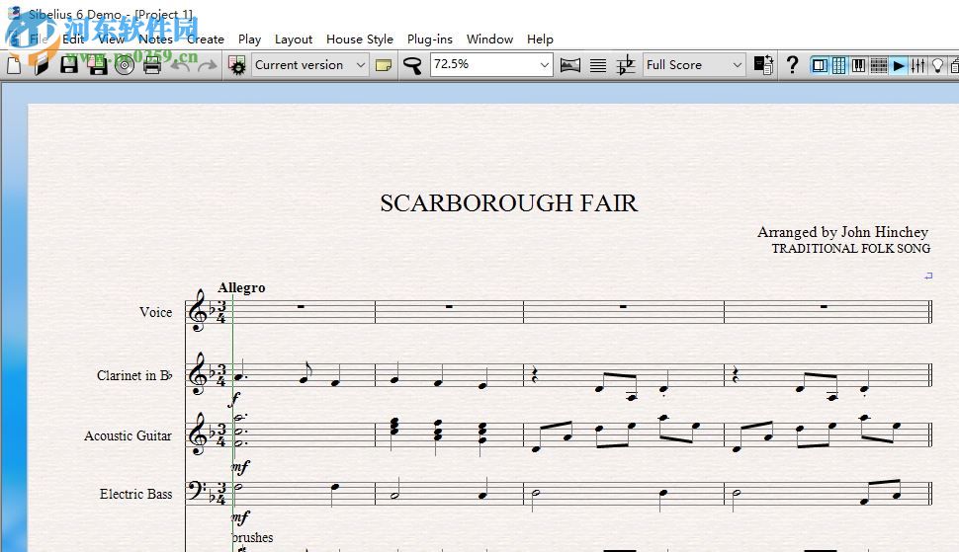
Task: Toggle the Keyboard window piano icon
Action: [x=859, y=65]
